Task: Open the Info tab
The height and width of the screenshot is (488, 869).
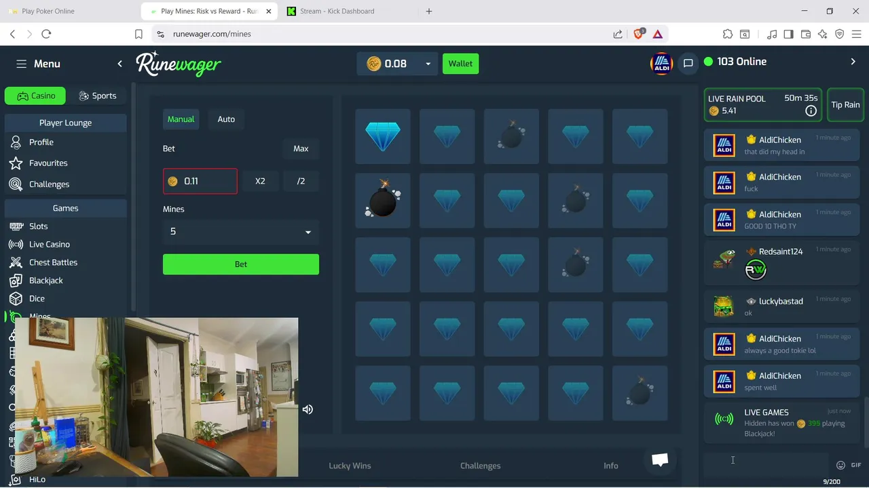Action: point(611,466)
